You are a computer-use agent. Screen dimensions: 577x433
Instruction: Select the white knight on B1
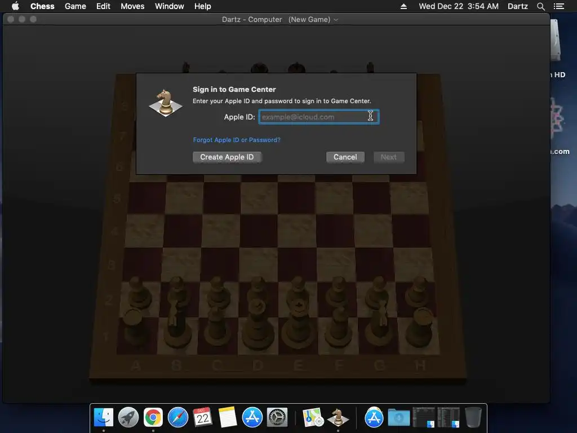176,324
